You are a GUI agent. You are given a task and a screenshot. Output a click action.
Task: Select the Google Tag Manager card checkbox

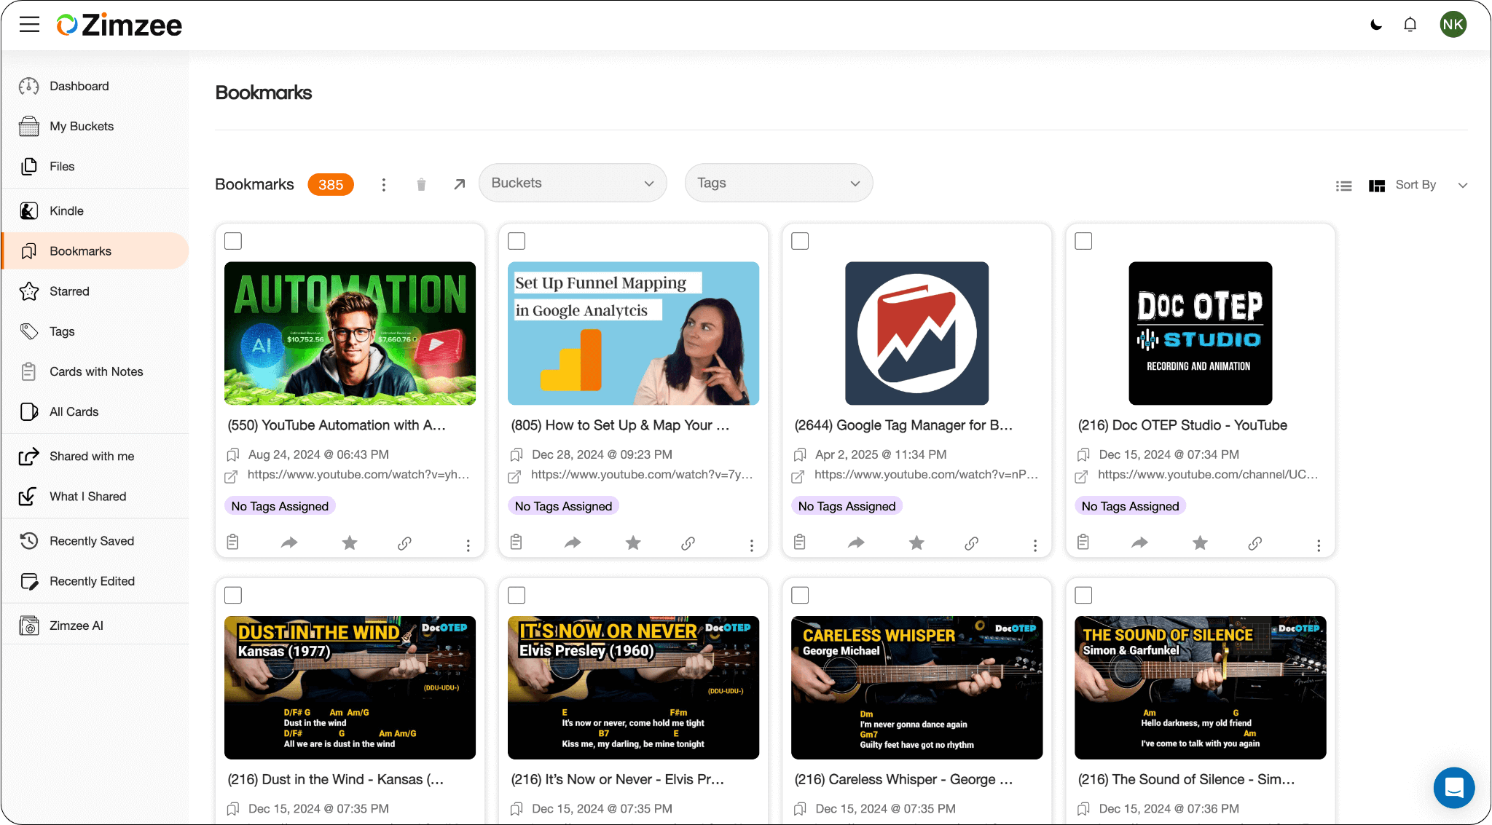800,241
